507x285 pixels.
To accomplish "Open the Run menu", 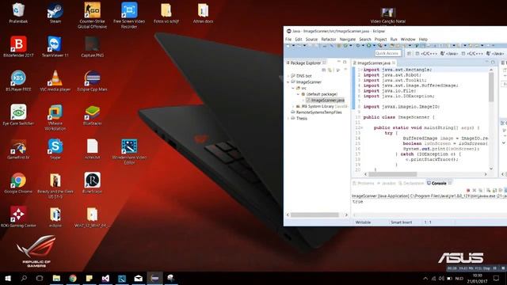I will [x=394, y=39].
